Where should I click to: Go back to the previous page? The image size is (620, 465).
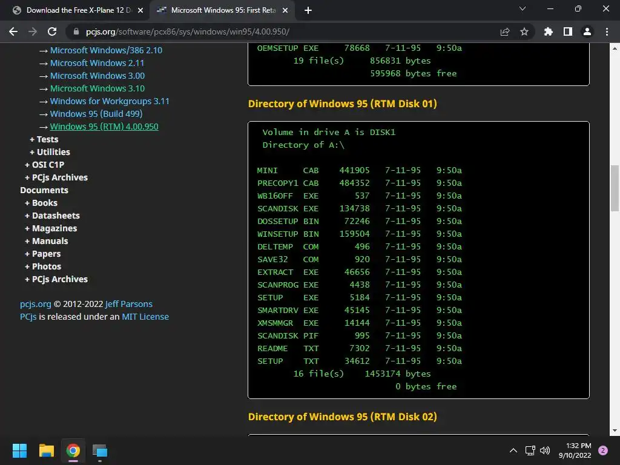tap(13, 31)
